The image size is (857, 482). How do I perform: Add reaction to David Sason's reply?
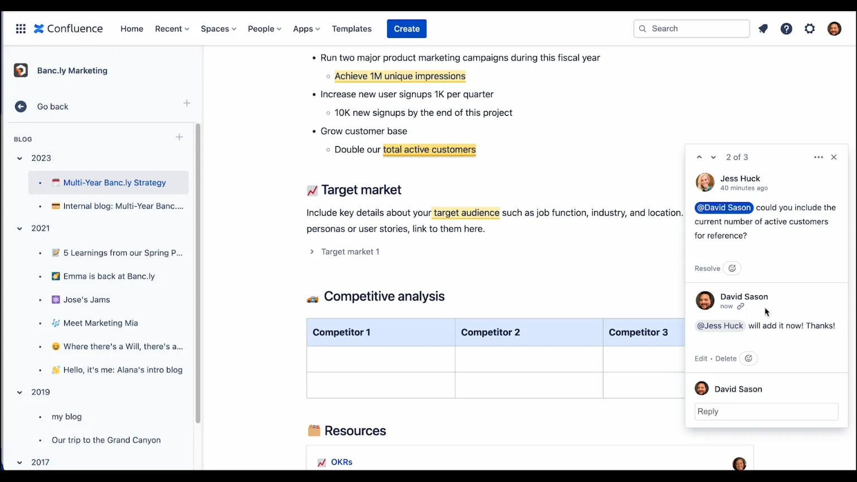[x=748, y=359]
